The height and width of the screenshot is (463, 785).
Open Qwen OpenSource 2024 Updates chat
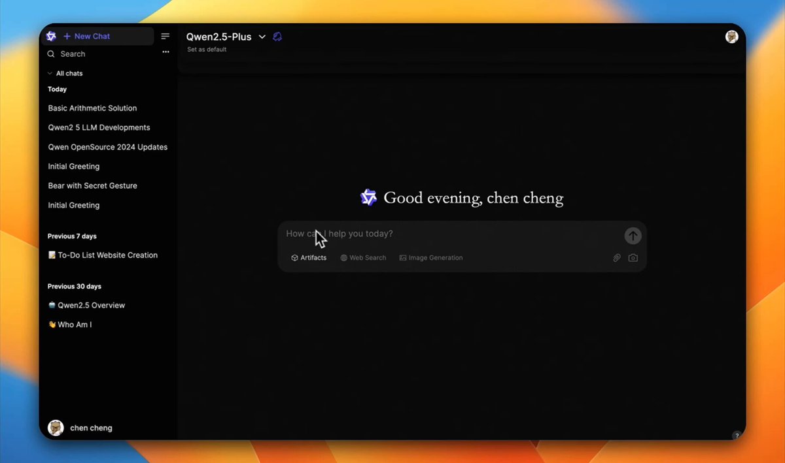[108, 147]
